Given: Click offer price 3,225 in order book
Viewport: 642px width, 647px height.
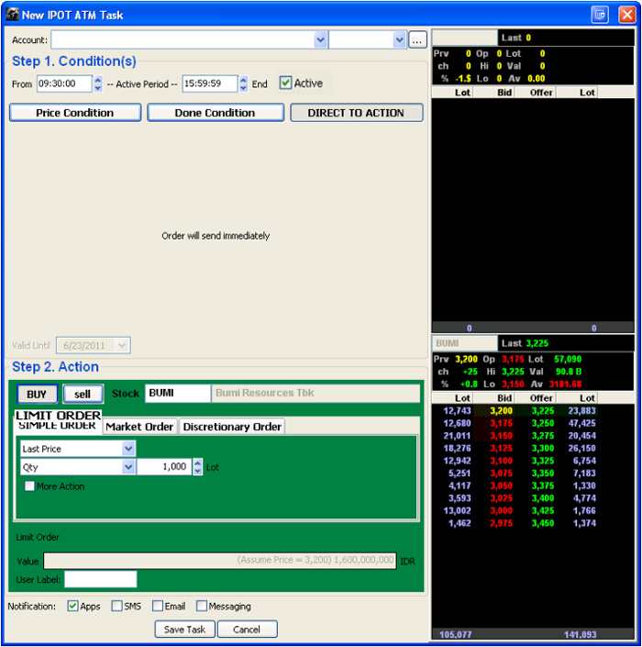Looking at the screenshot, I should 543,411.
